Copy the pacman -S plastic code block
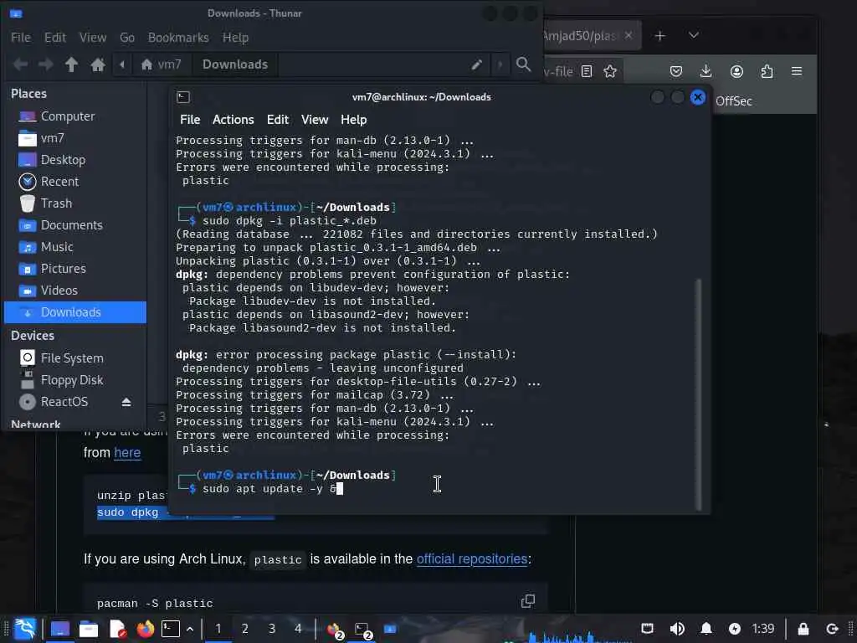 [528, 601]
